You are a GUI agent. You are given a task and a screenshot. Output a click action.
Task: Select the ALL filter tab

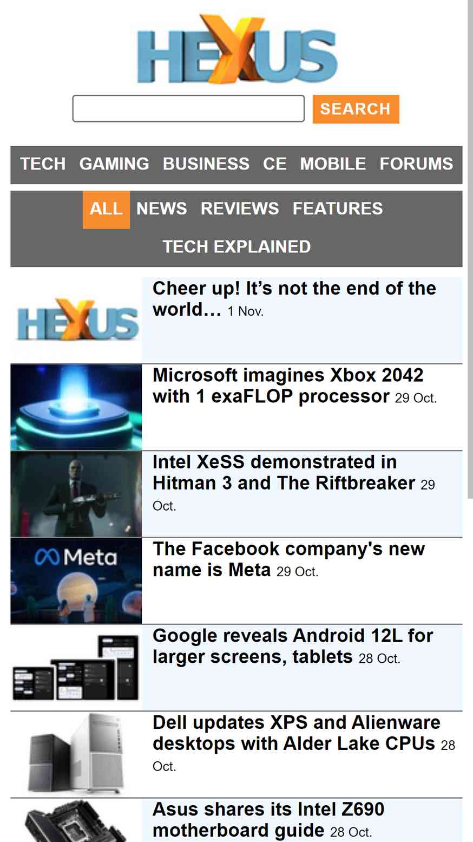pyautogui.click(x=106, y=210)
